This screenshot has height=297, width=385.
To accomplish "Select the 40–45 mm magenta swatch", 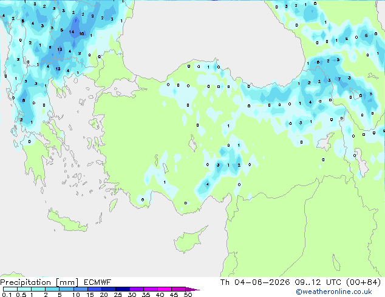I will coord(165,289).
